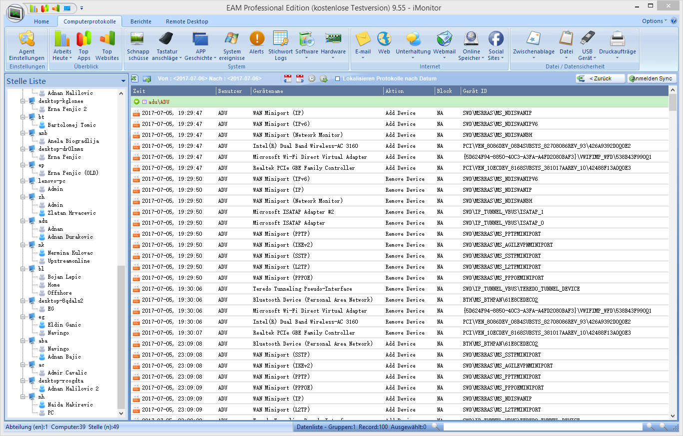Click the Anmelden Sync button
The height and width of the screenshot is (436, 683).
pyautogui.click(x=652, y=79)
